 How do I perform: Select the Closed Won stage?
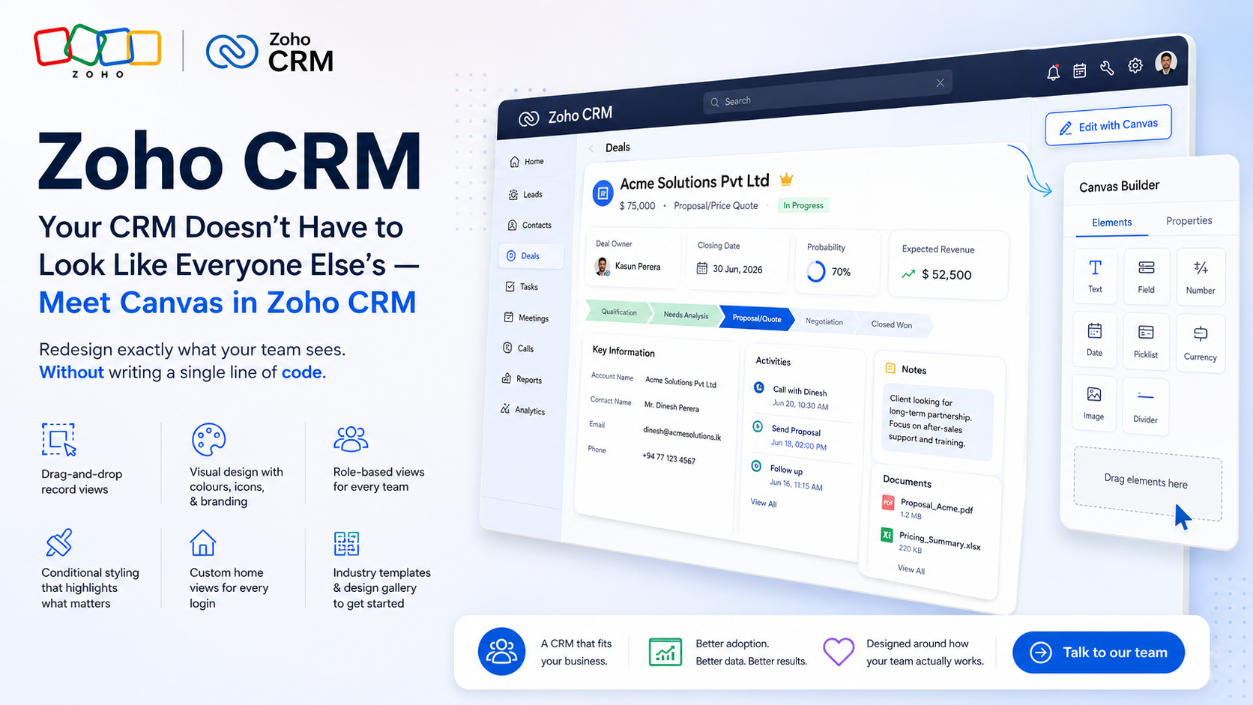click(892, 325)
